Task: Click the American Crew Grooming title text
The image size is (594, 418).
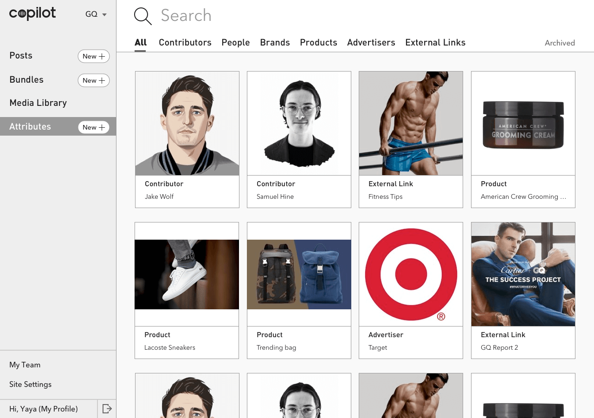Action: coord(523,196)
